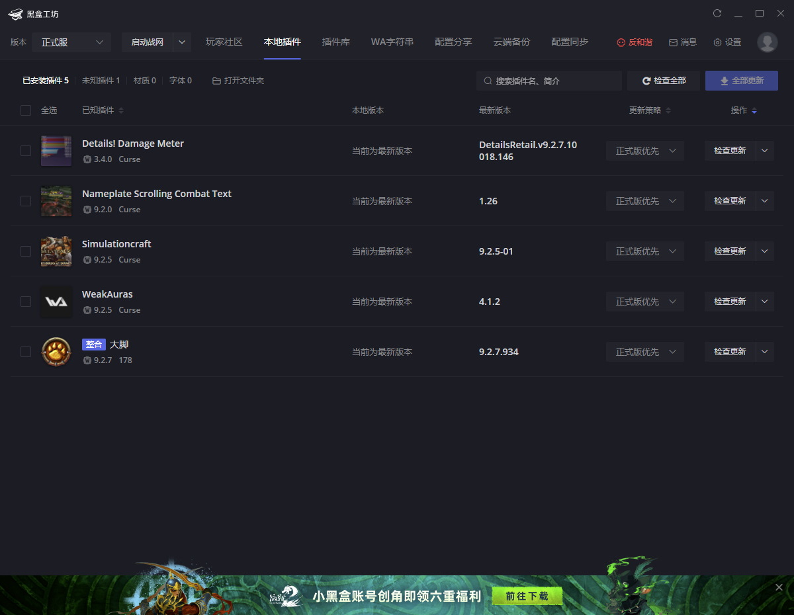Check the Nameplate Scrolling Combat Text checkbox
794x615 pixels.
[x=26, y=201]
